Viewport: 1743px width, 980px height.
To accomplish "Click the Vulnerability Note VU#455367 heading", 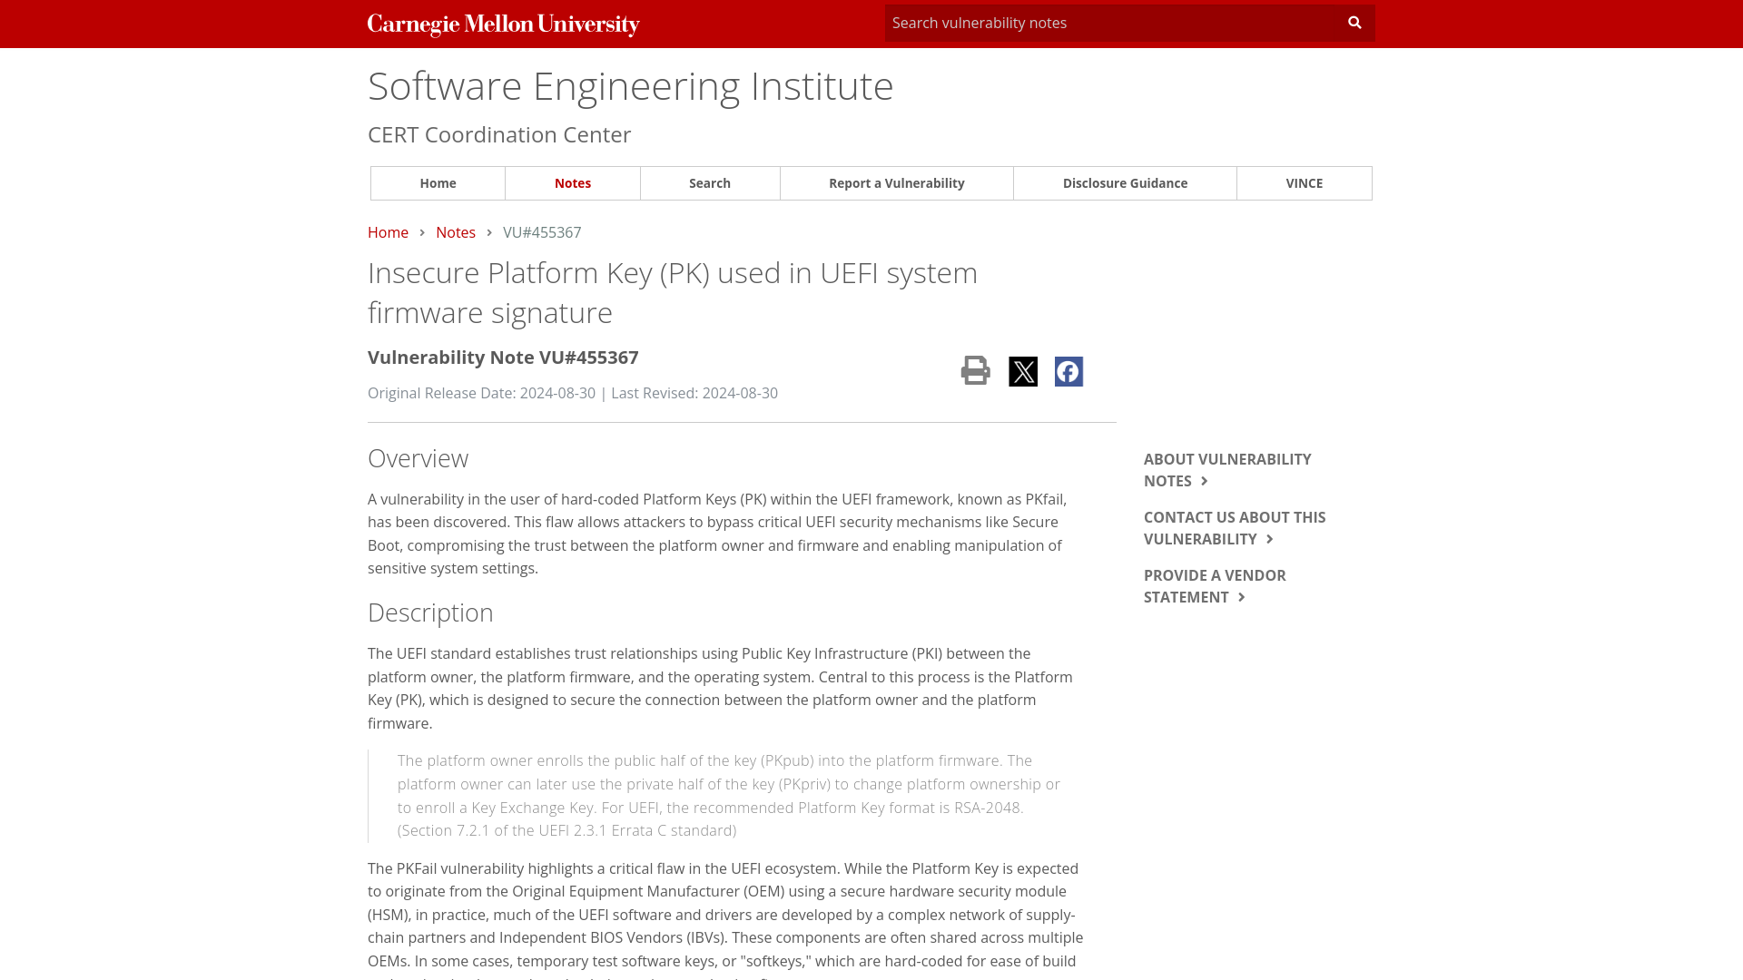I will 503,358.
